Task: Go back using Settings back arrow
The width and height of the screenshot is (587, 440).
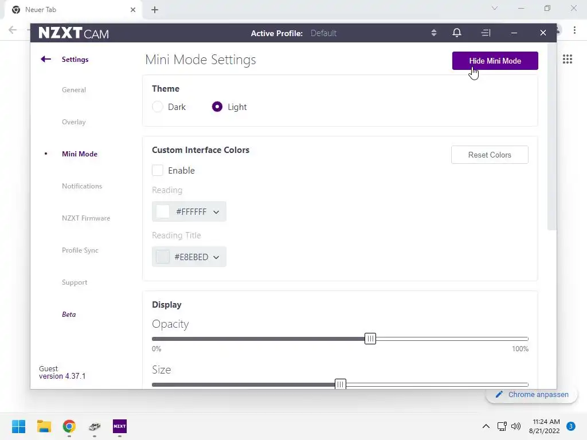Action: click(46, 59)
